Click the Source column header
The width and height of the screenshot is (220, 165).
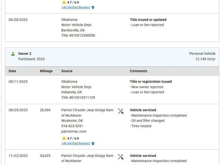click(x=67, y=71)
